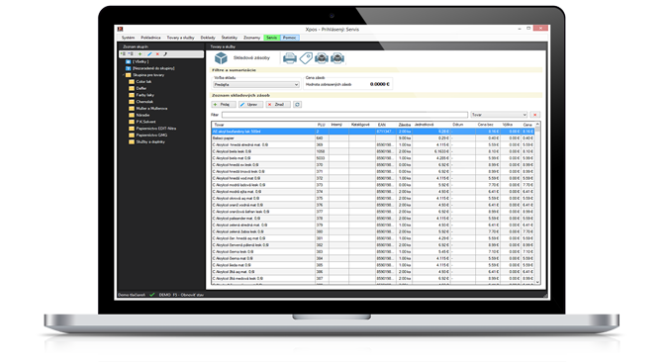Click the wrench icon in the groups toolbar

165,54
